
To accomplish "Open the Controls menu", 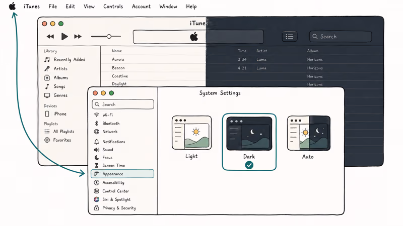I will click(113, 7).
